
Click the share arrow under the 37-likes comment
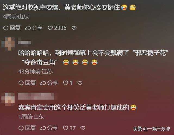(43, 128)
